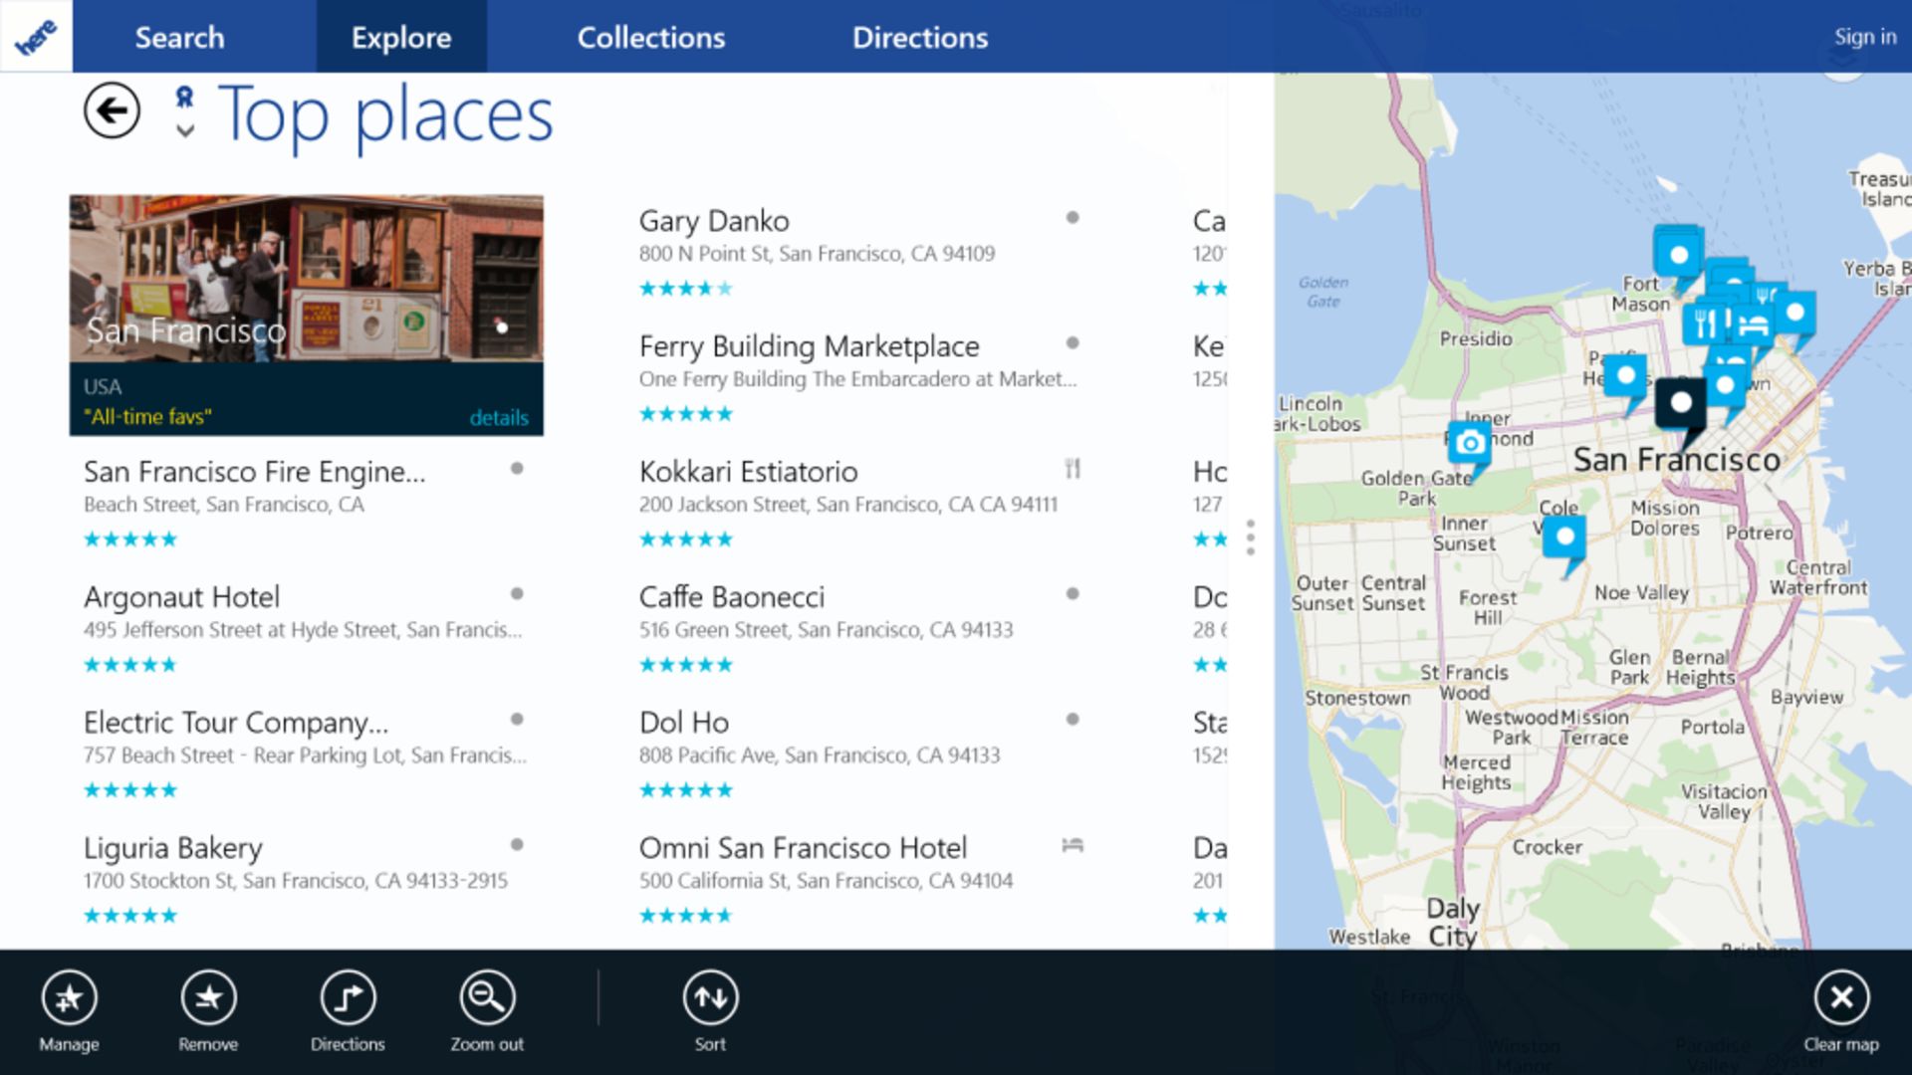
Task: Click the Sign in button
Action: (1864, 35)
